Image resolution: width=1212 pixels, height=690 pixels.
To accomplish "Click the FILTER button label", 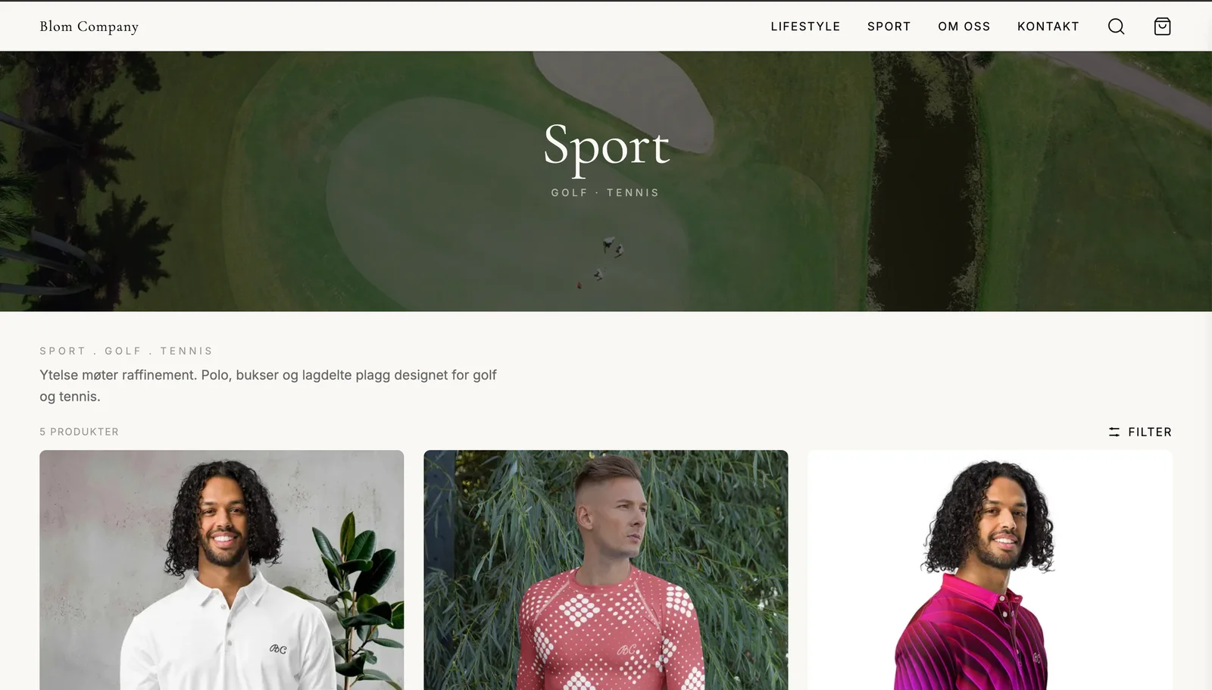I will click(1149, 432).
